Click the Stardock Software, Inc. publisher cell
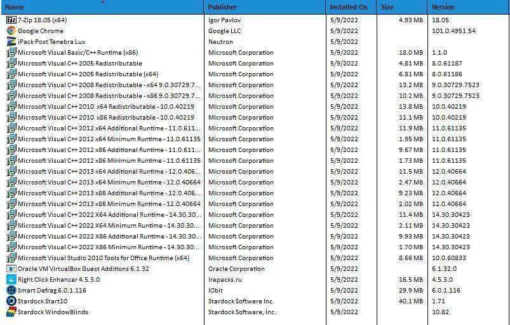 coord(242,312)
